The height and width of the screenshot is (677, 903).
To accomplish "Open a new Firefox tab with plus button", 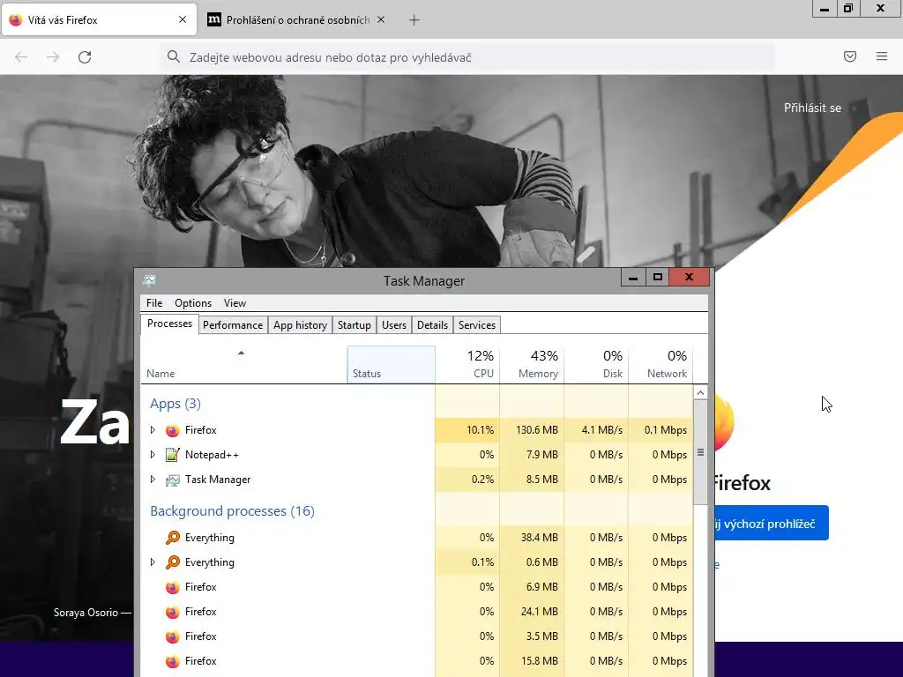I will pos(414,20).
